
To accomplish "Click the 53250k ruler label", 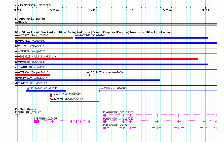I will click(x=130, y=10).
